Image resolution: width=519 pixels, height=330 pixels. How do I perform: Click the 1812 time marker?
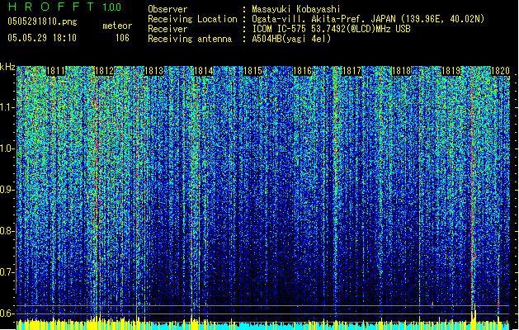pos(104,71)
